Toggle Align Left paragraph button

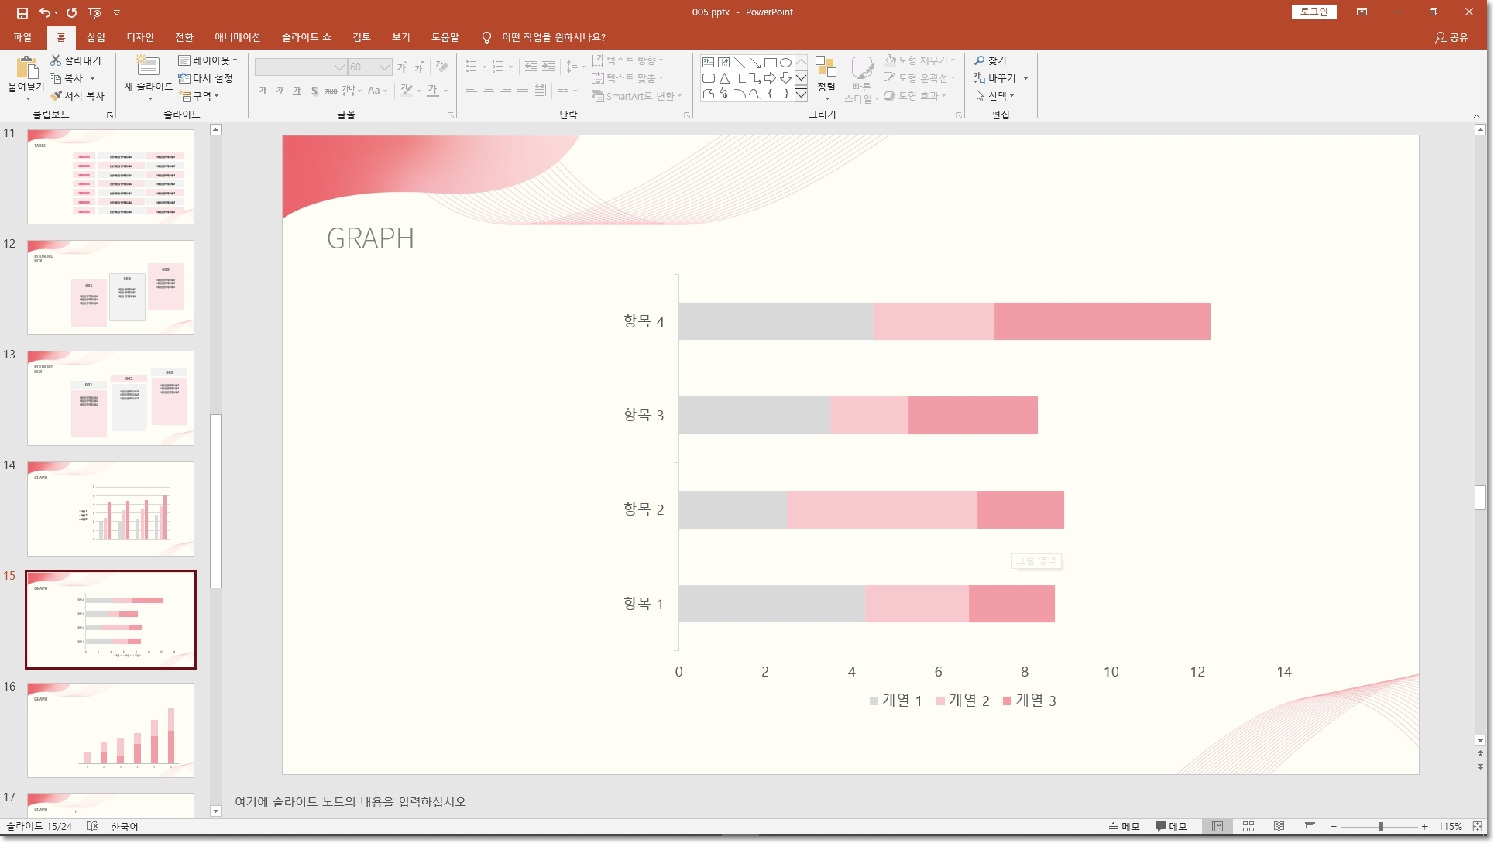471,91
